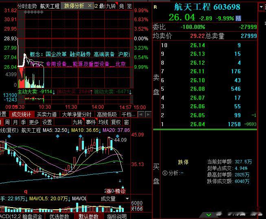Screen dimensions: 266x219
Task: Toggle 均线 display on K-line
Action: 103,122
